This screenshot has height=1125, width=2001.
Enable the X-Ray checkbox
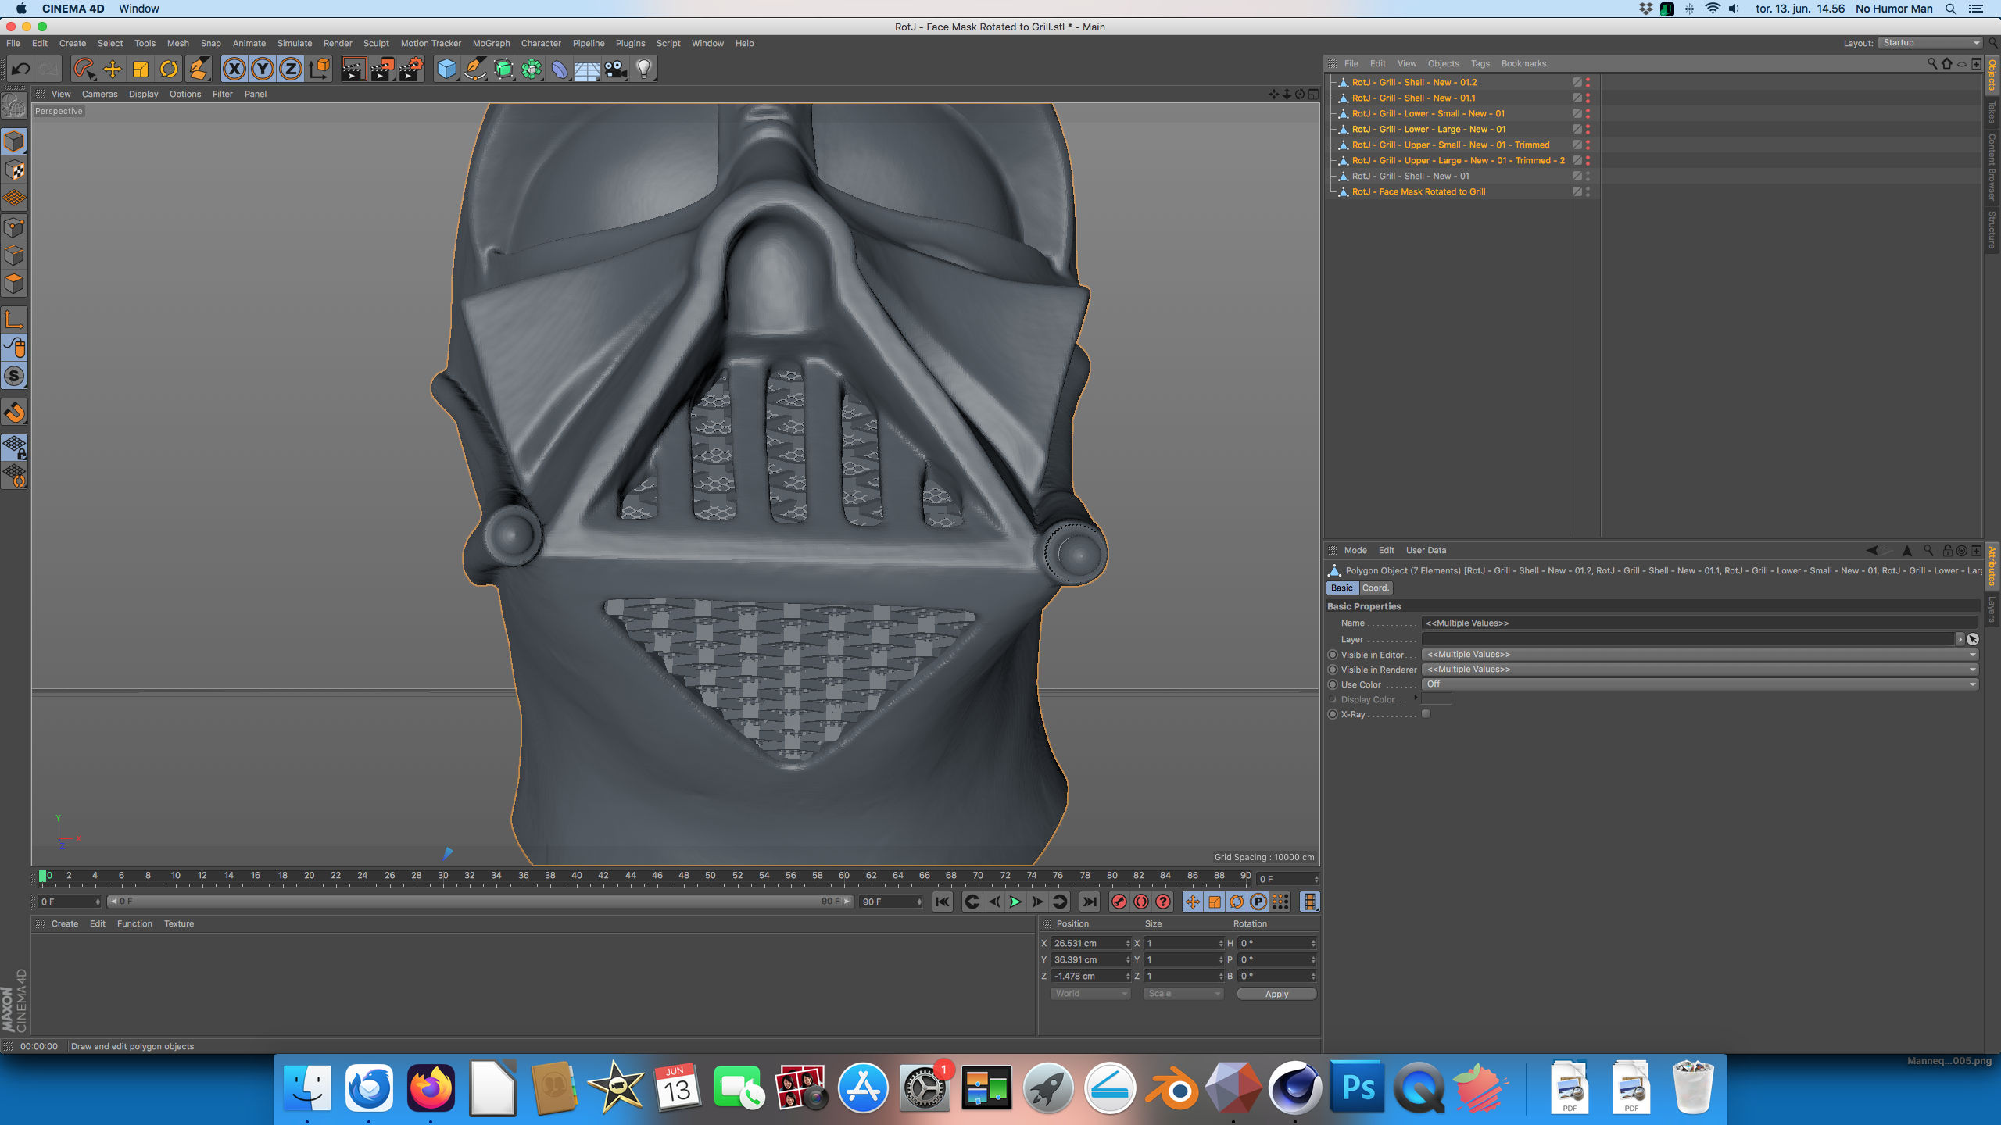pos(1426,714)
